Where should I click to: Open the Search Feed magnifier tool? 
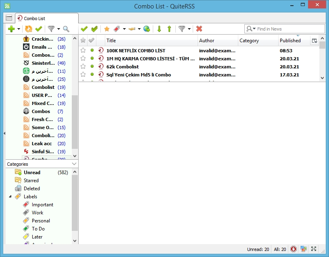point(66,29)
